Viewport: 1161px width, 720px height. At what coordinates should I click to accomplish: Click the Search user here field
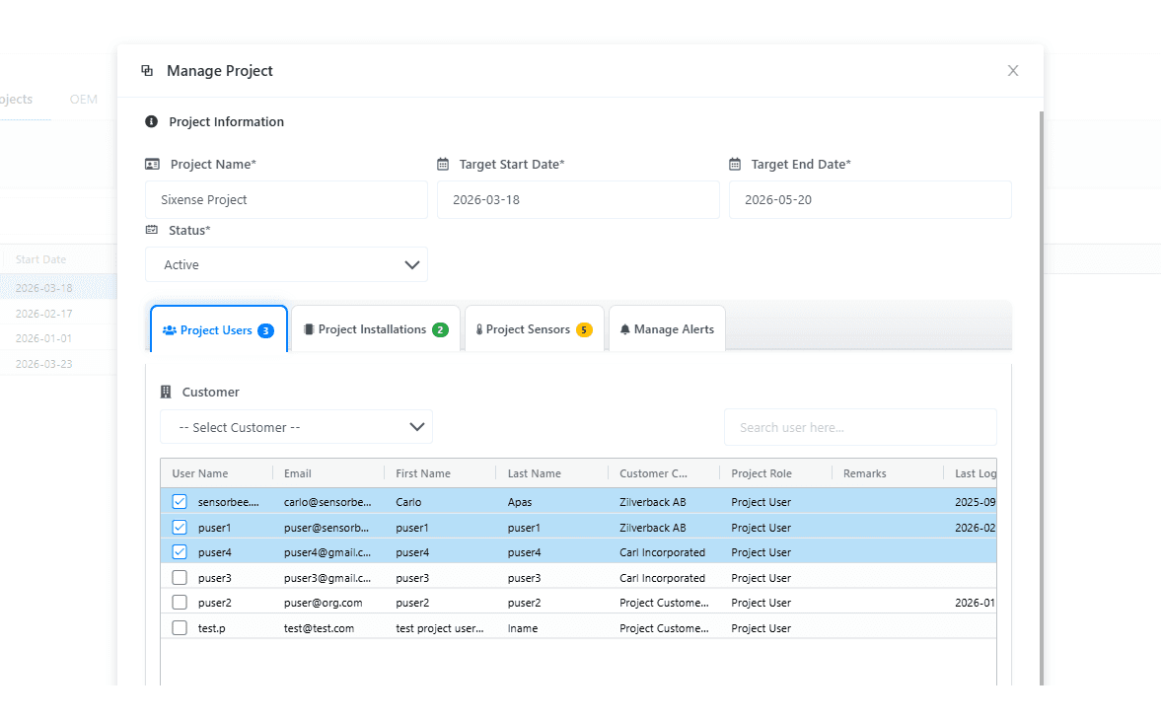point(860,427)
